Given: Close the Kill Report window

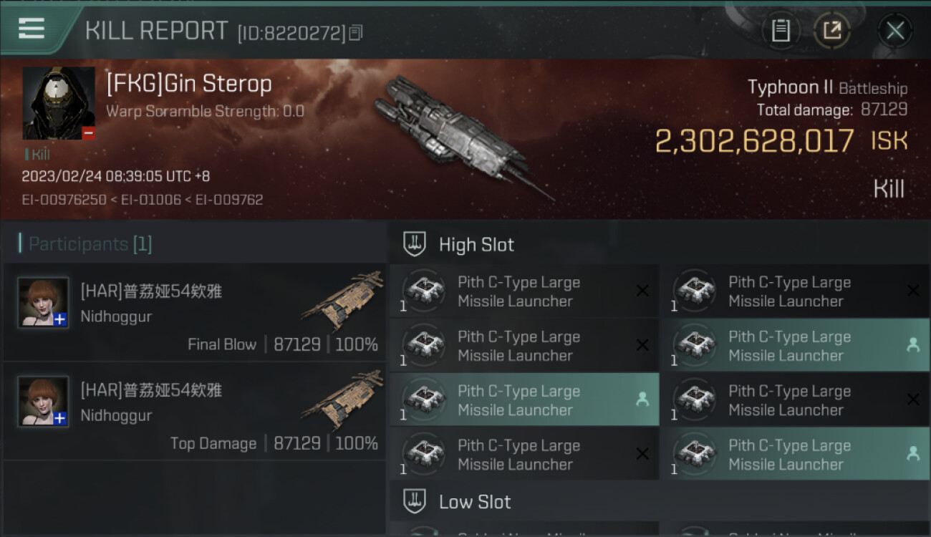Looking at the screenshot, I should [894, 31].
